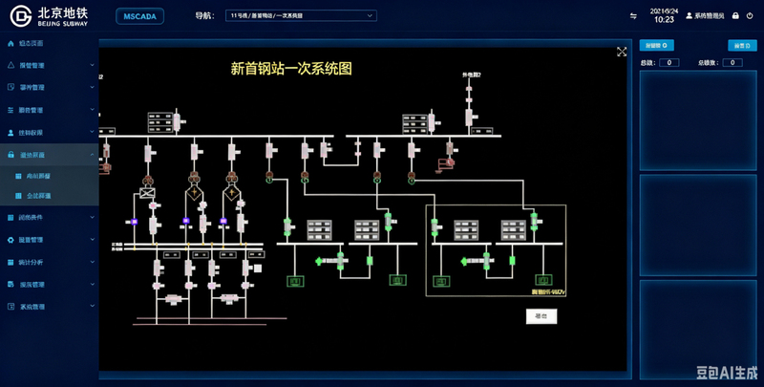Image resolution: width=764 pixels, height=387 pixels.
Task: Click the white button below the yellow-outlined box
Action: [541, 316]
